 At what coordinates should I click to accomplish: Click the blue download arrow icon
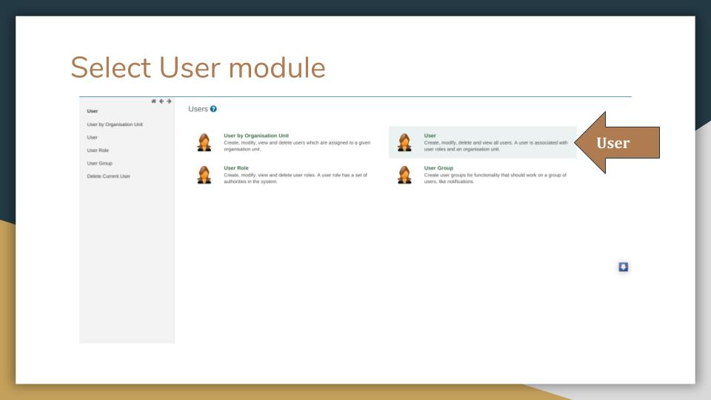623,267
